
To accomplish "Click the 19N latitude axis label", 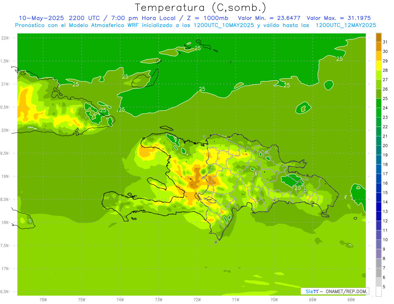I will (x=5, y=176).
